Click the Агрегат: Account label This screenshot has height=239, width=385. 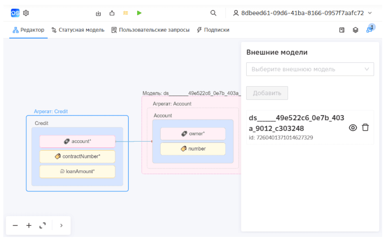pos(172,104)
